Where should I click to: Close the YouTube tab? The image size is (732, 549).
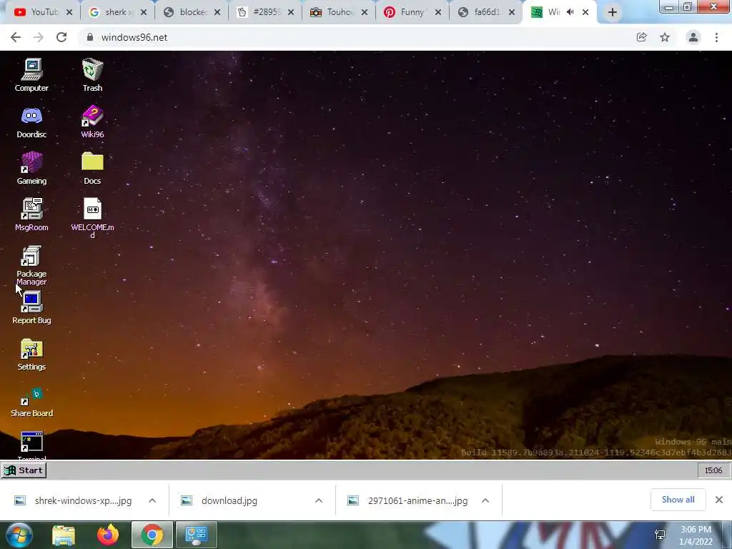(x=69, y=13)
